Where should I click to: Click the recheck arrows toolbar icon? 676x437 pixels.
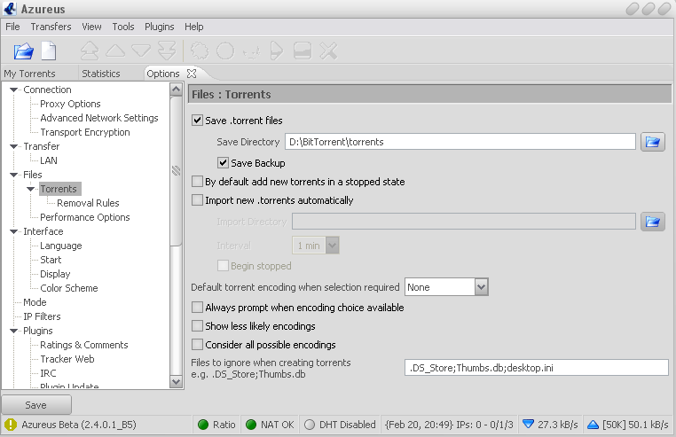pyautogui.click(x=251, y=51)
